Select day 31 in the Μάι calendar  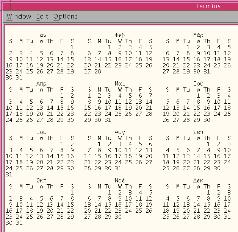pyautogui.click(x=108, y=120)
